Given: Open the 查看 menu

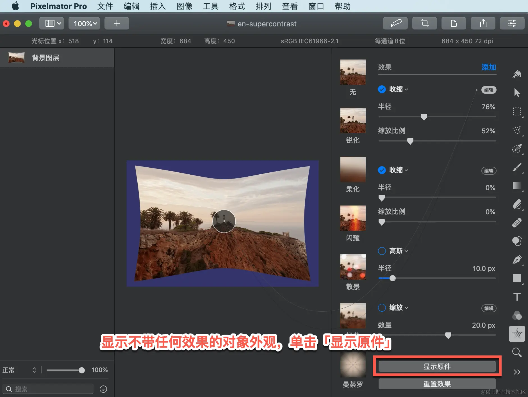Looking at the screenshot, I should 290,6.
